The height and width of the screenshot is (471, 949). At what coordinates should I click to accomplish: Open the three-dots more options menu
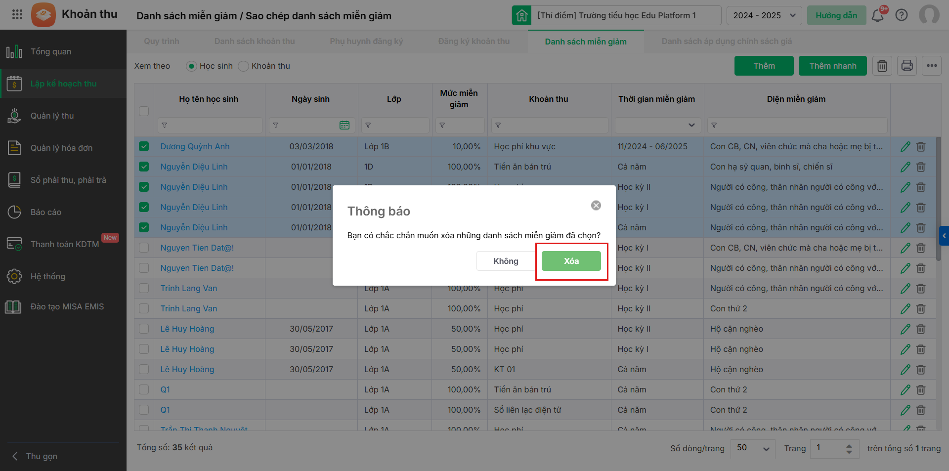[932, 66]
